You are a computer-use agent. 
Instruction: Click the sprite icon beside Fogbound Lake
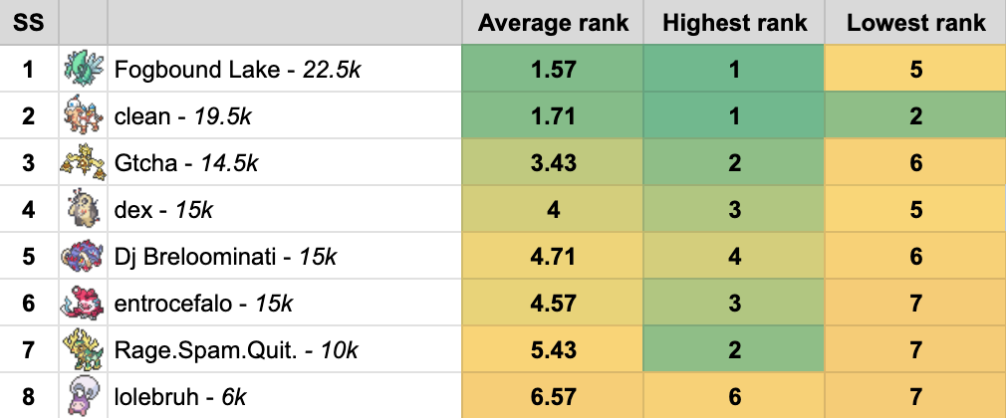coord(81,69)
